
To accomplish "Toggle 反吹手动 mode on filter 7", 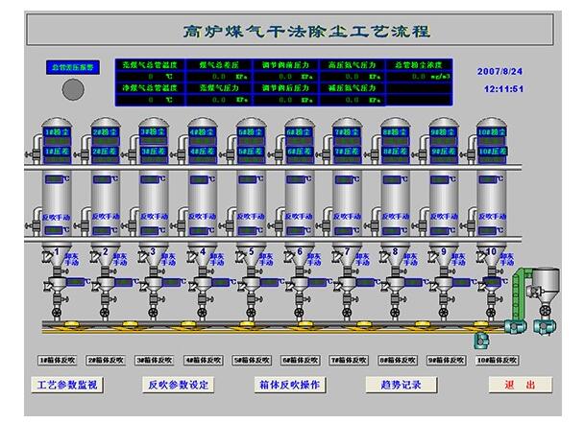I will tap(347, 217).
